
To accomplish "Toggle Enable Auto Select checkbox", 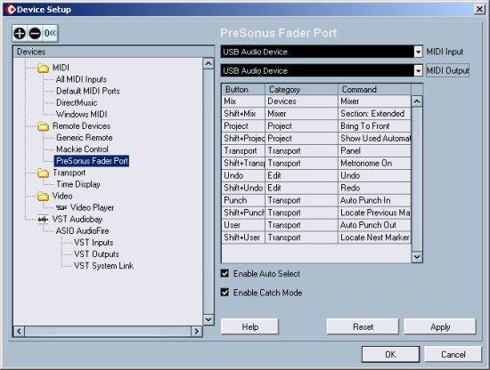I will (225, 274).
